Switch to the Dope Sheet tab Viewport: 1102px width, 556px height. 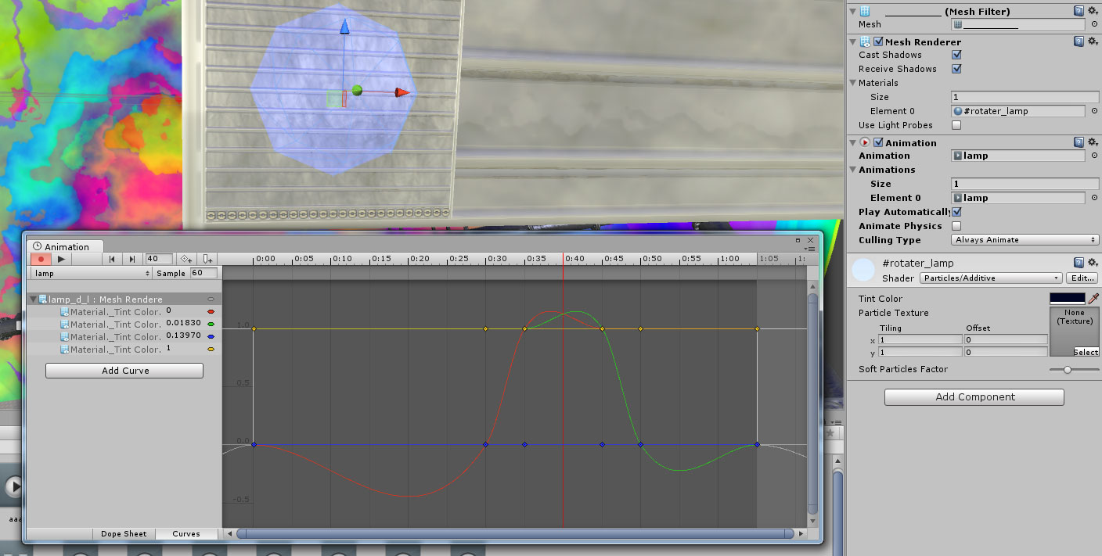pos(124,534)
